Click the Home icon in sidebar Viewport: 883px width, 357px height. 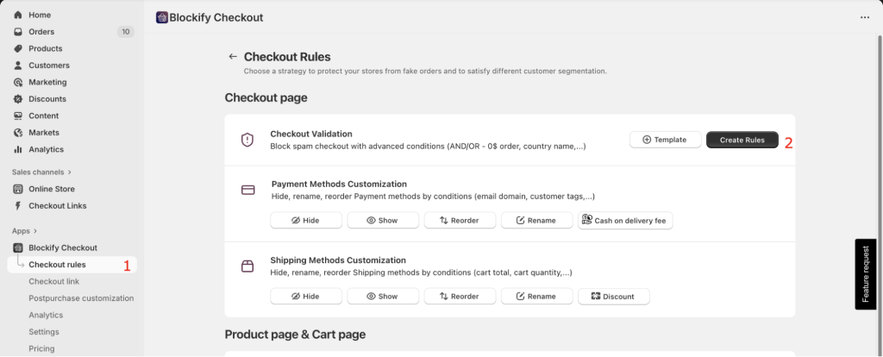click(18, 15)
